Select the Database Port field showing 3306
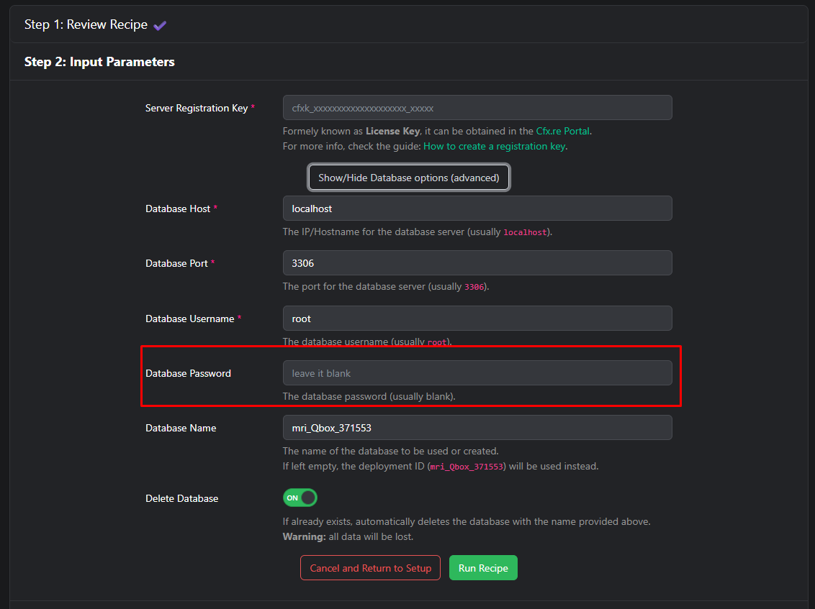 477,263
